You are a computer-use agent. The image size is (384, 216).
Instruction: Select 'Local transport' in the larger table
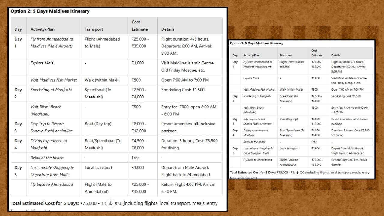pyautogui.click(x=99, y=167)
